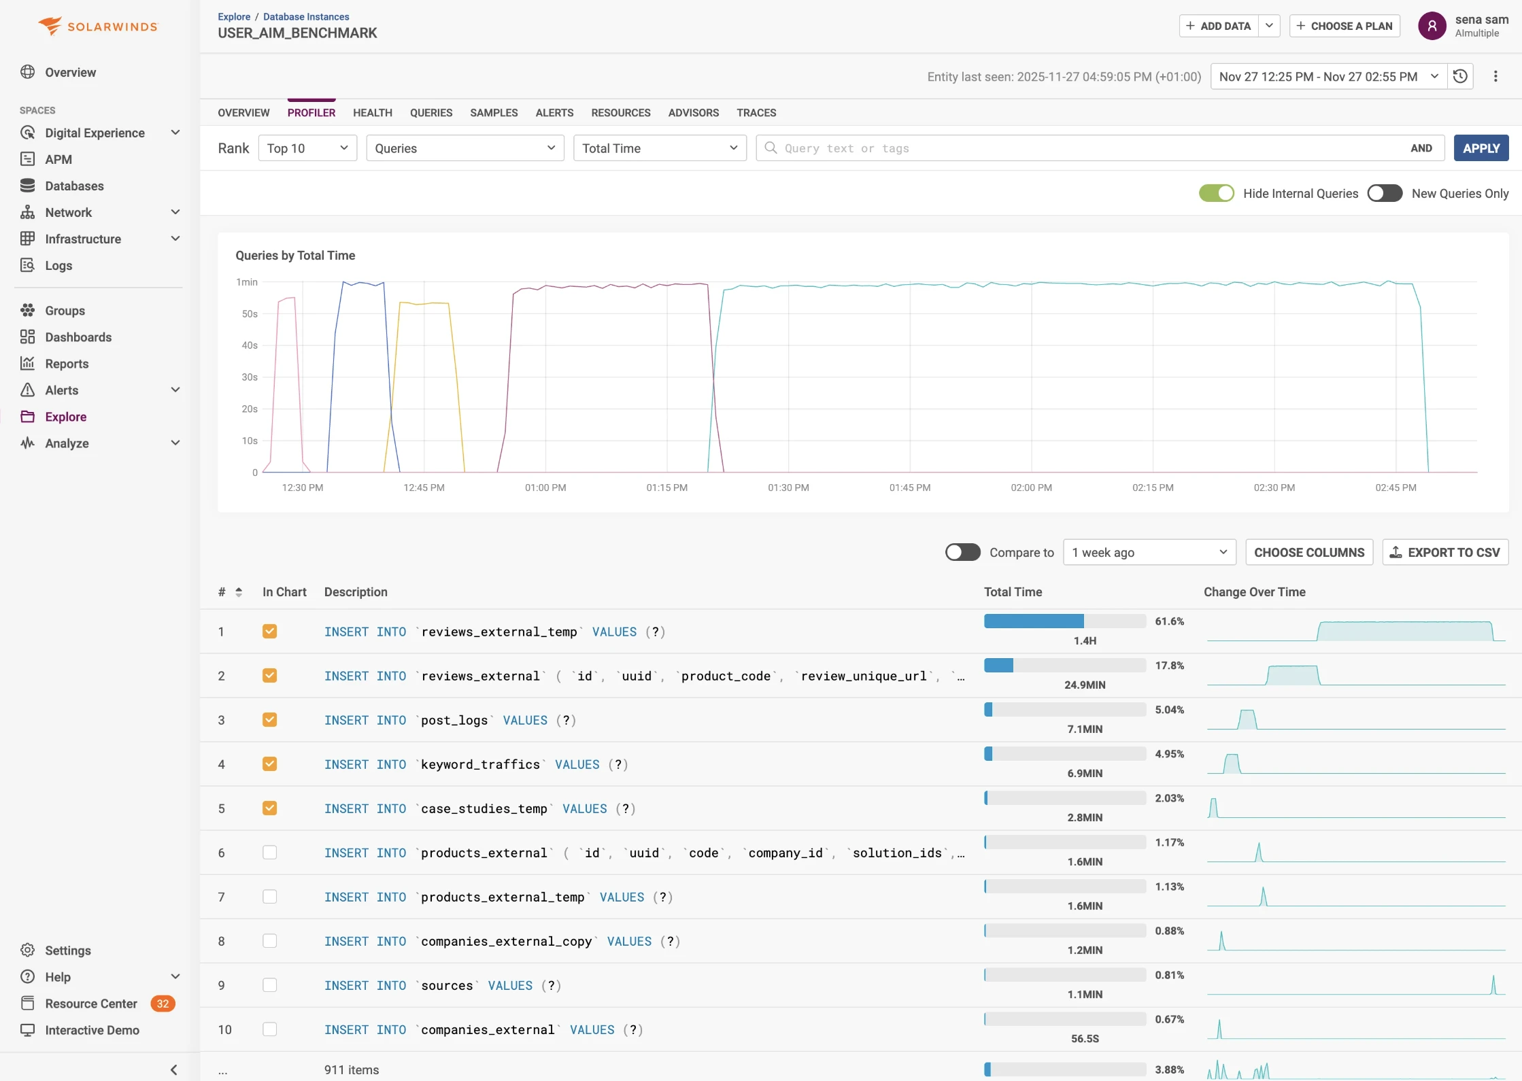Image resolution: width=1522 pixels, height=1081 pixels.
Task: Click the Alerts triangle icon
Action: (x=27, y=390)
